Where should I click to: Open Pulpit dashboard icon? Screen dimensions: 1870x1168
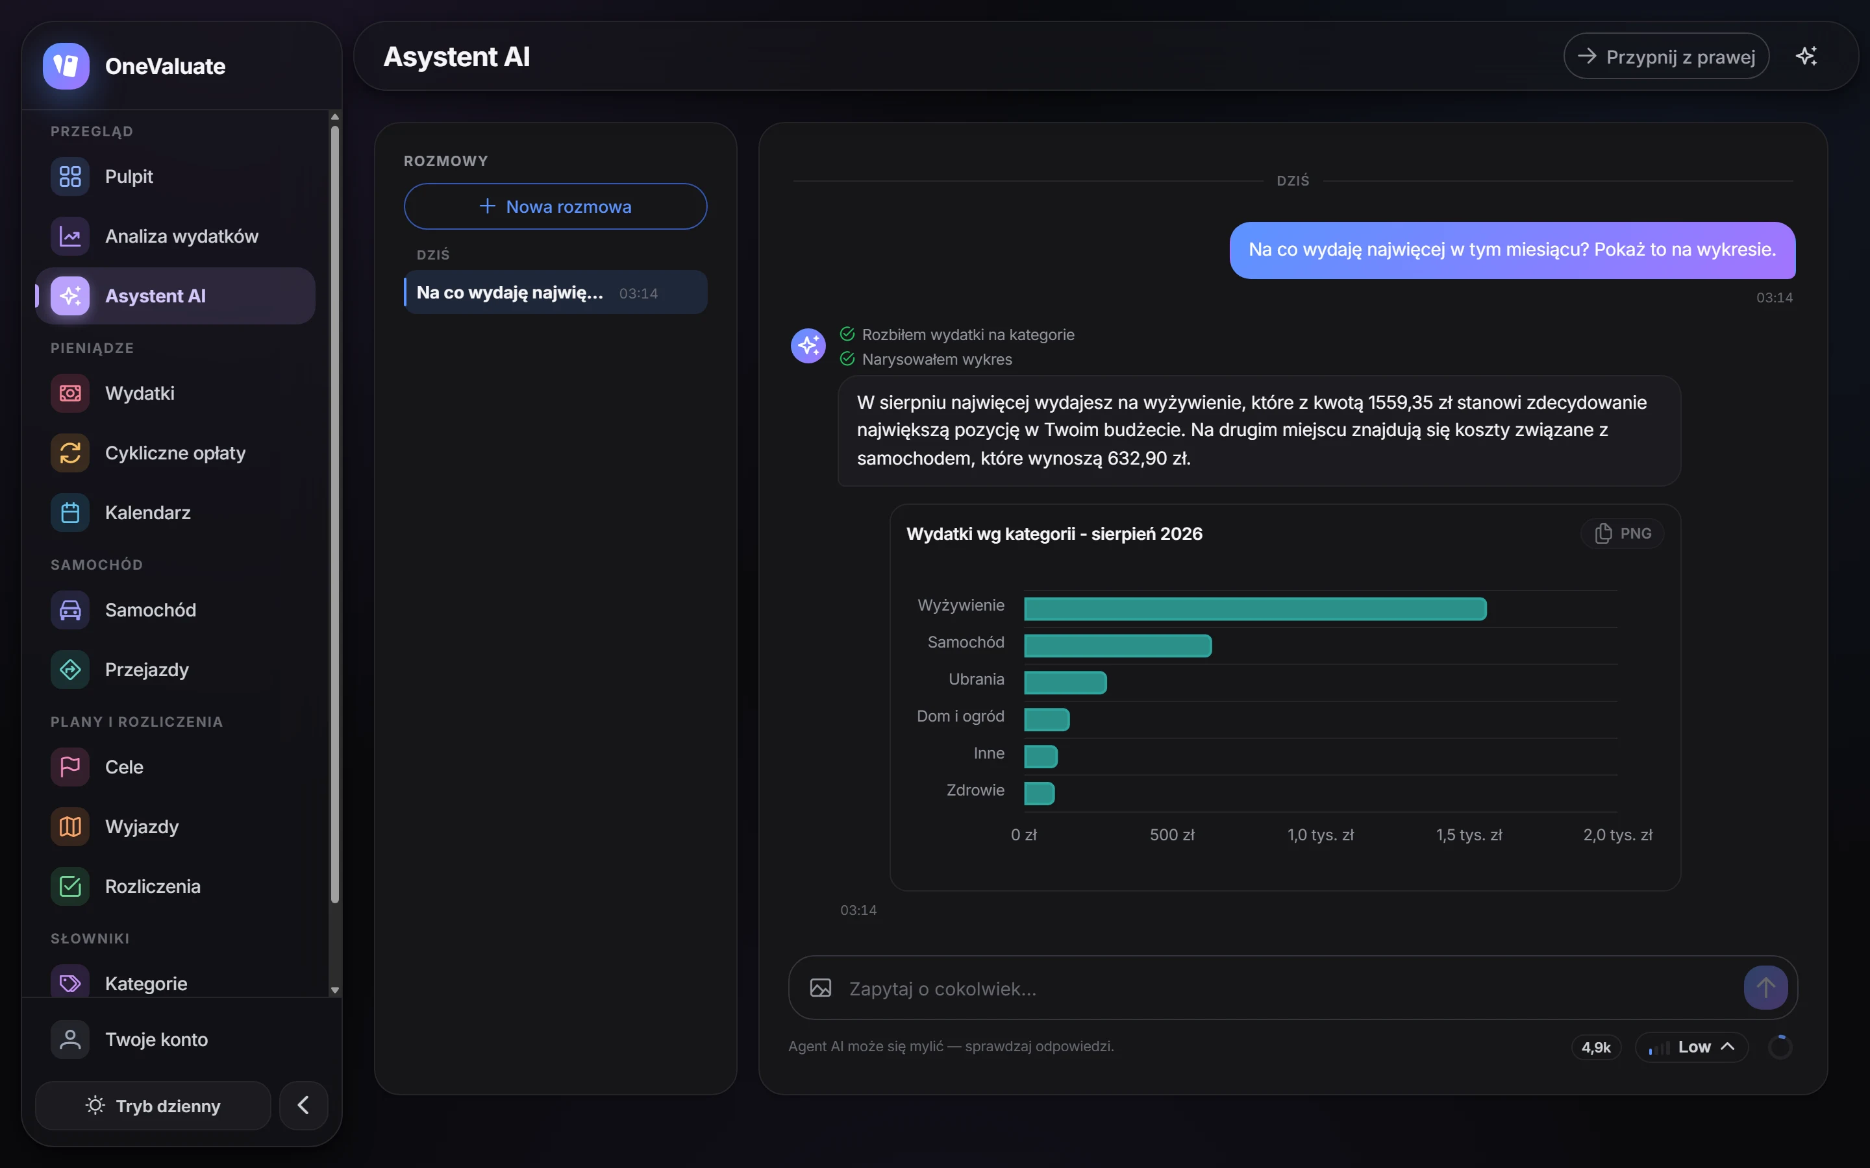pyautogui.click(x=70, y=177)
